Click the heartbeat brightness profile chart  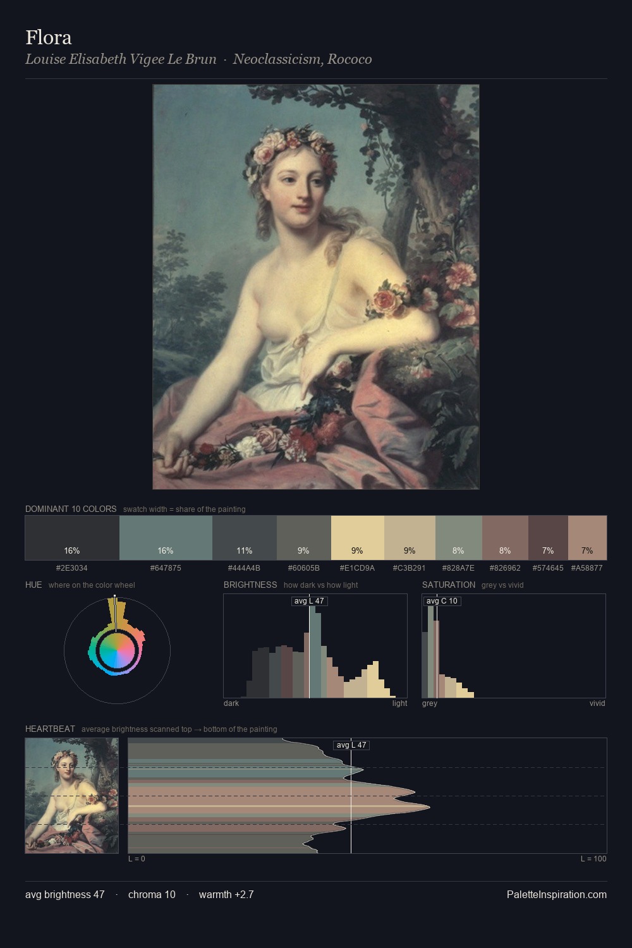click(367, 796)
